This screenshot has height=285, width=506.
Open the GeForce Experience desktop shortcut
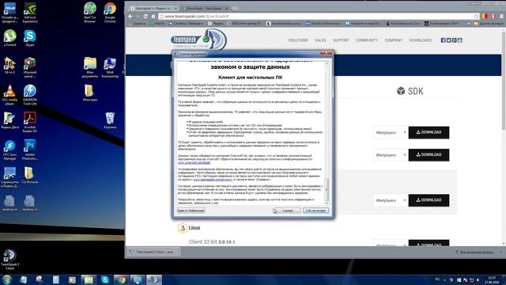click(x=30, y=13)
